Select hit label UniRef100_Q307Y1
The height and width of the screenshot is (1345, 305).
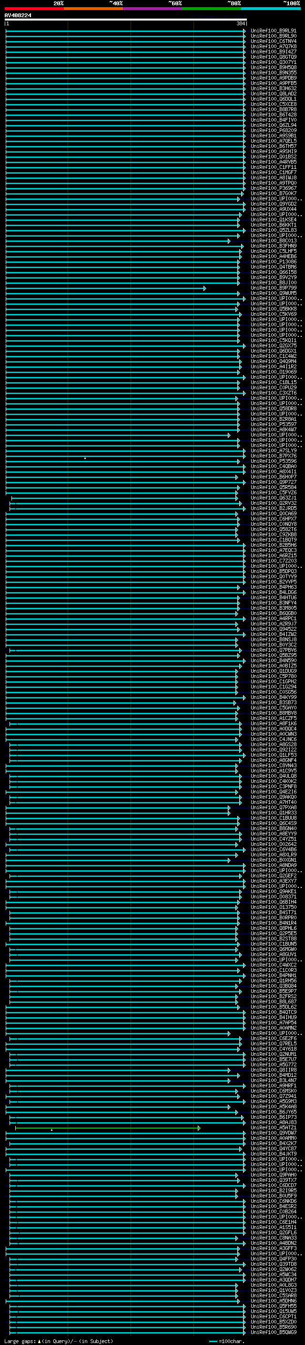pos(274,62)
